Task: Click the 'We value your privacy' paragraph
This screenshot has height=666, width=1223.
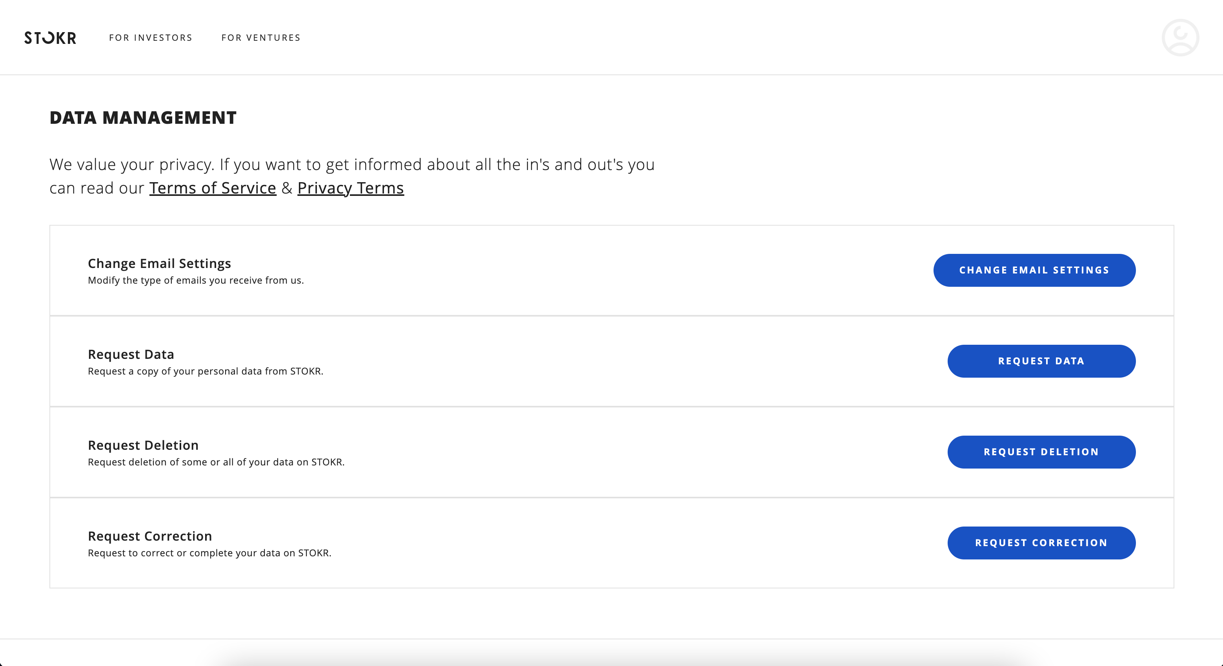Action: pyautogui.click(x=352, y=176)
